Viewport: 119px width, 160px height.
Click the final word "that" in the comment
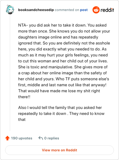pos(22,119)
